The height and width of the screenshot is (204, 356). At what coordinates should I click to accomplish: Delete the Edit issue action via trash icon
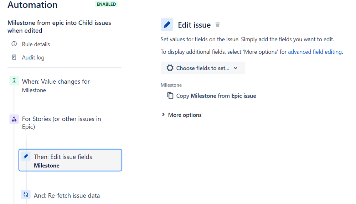tap(217, 25)
